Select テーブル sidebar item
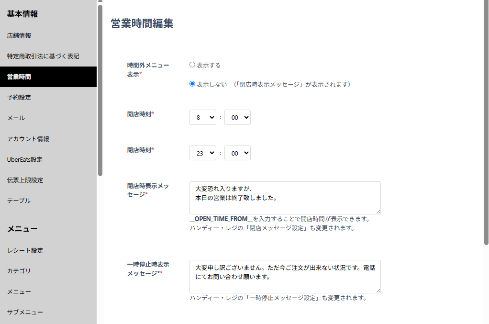 [19, 201]
